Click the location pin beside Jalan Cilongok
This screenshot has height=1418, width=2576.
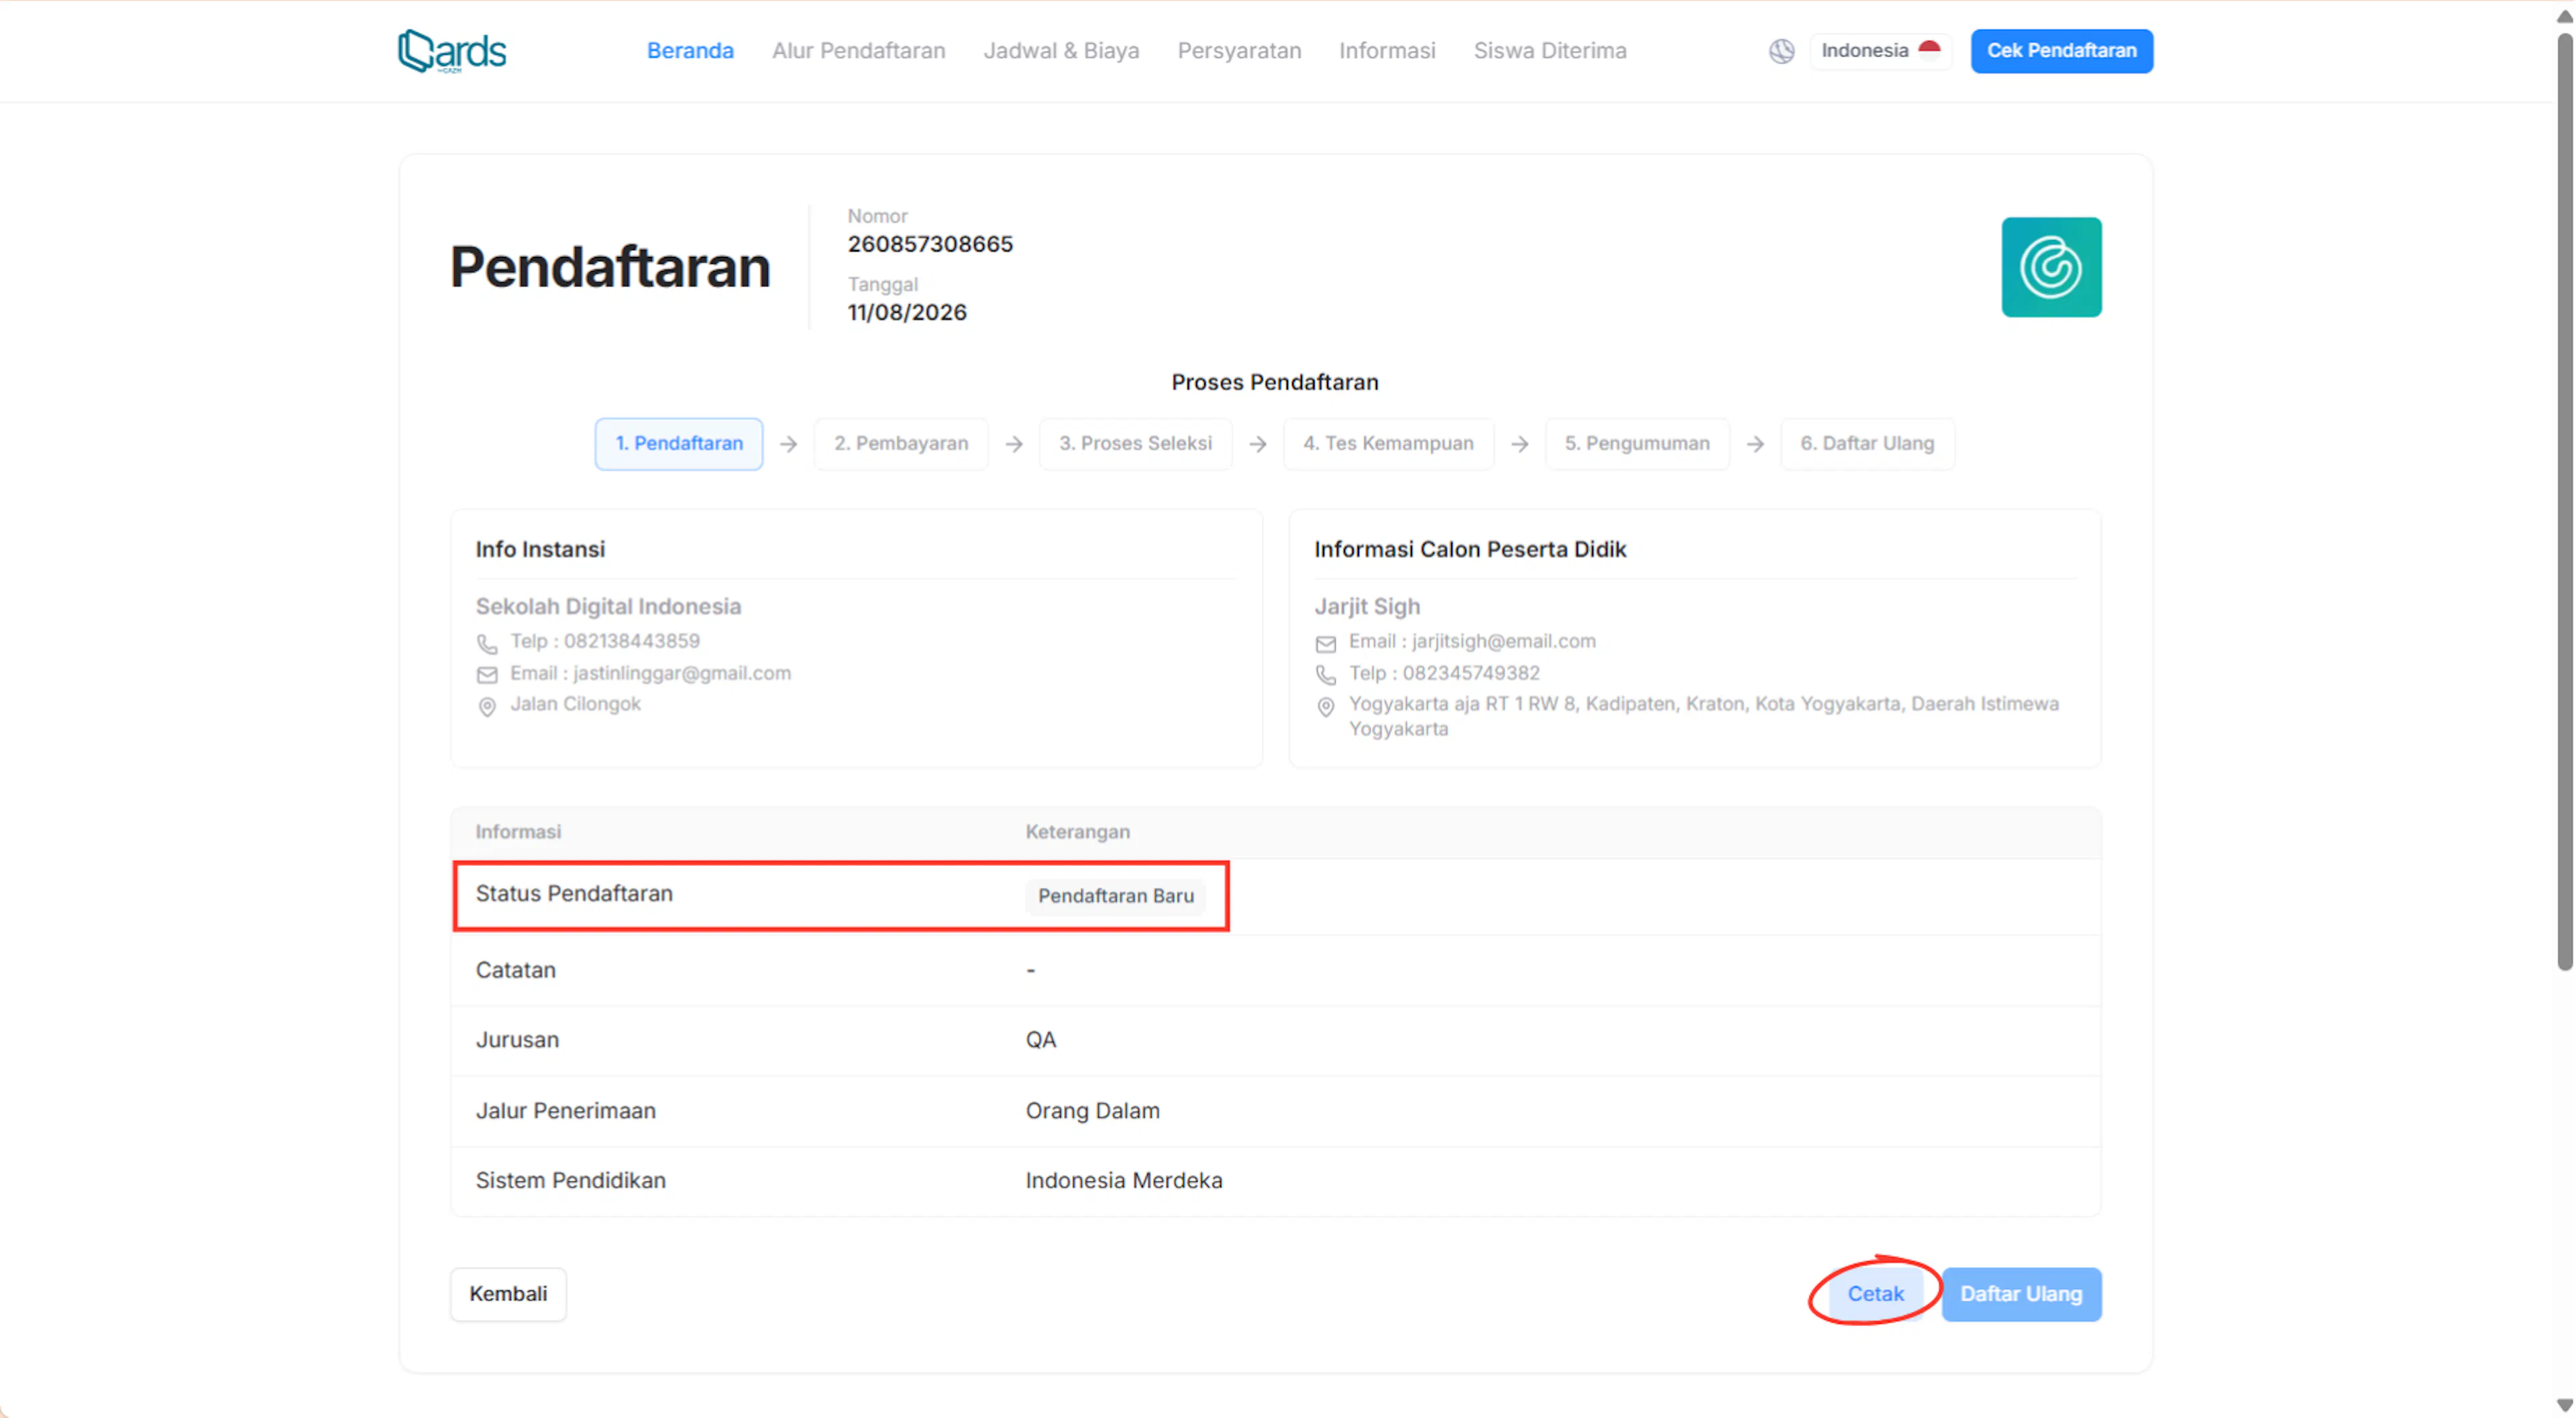click(x=487, y=707)
